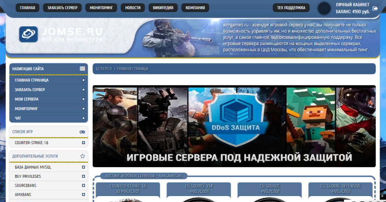Open the Главная top menu item
The width and height of the screenshot is (386, 202).
pos(28,8)
